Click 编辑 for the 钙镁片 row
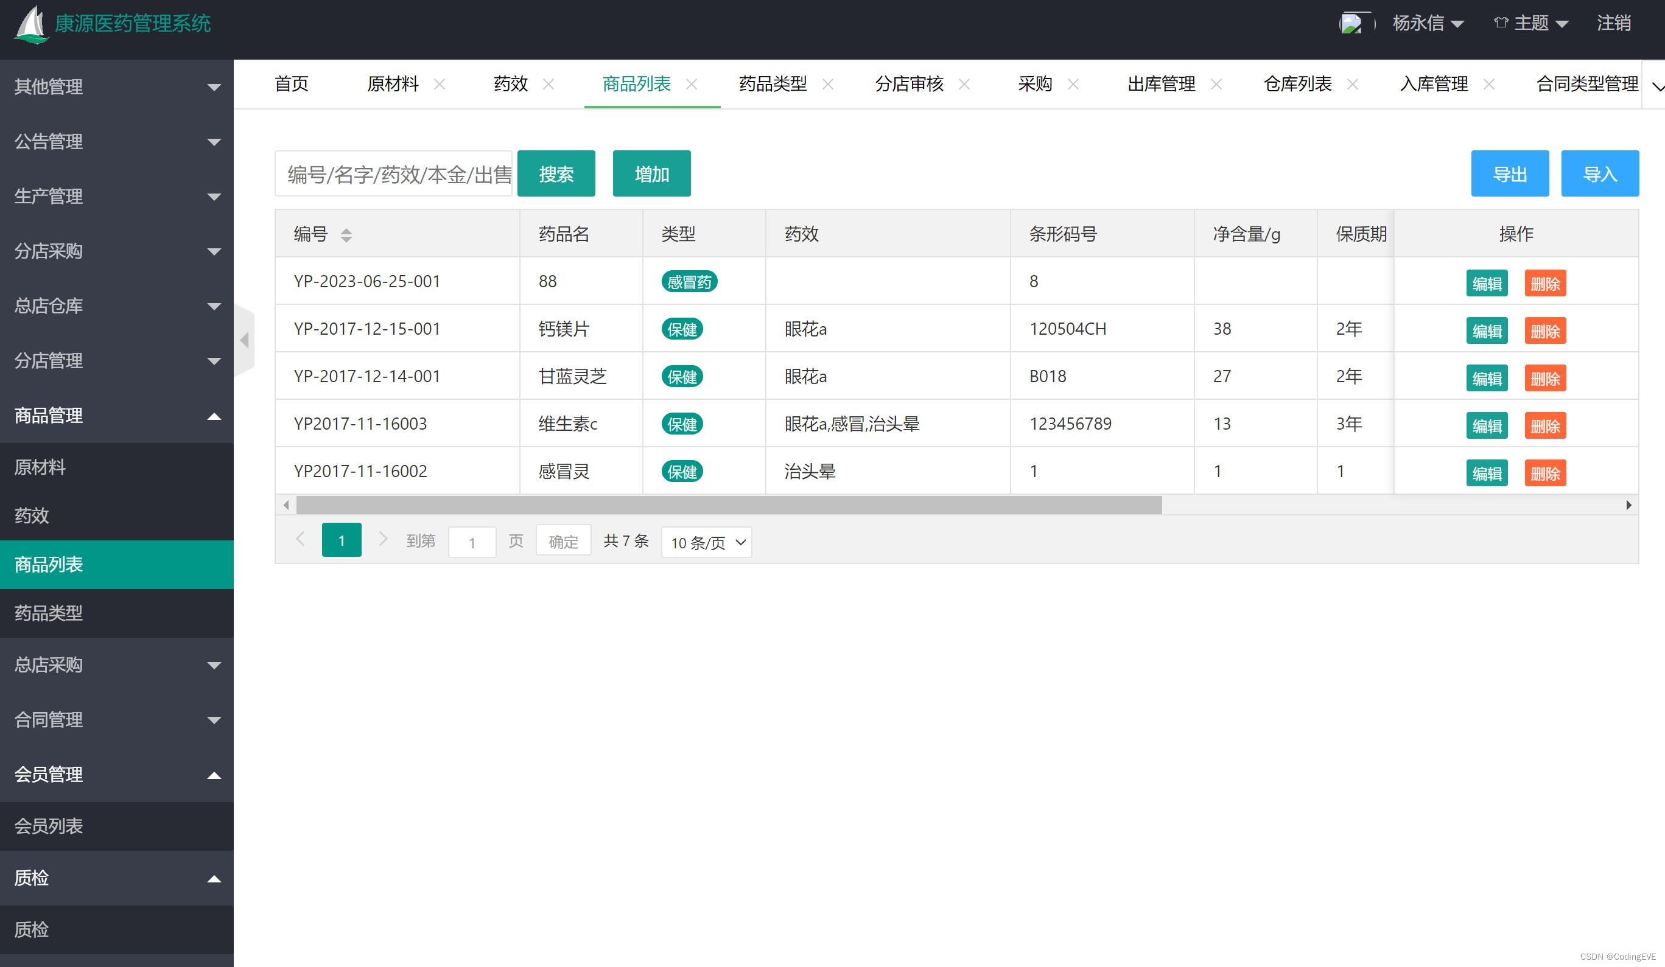The image size is (1665, 967). [1487, 331]
